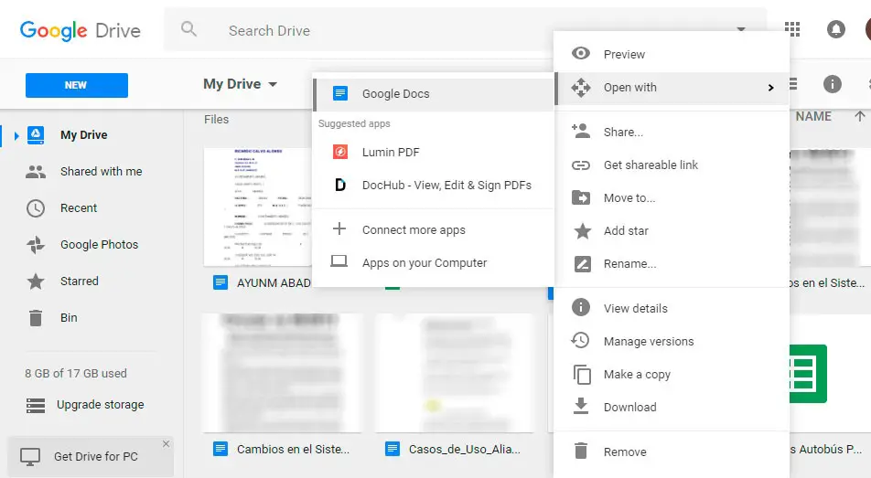Choose Preview from context menu
The image size is (871, 478).
pos(671,55)
